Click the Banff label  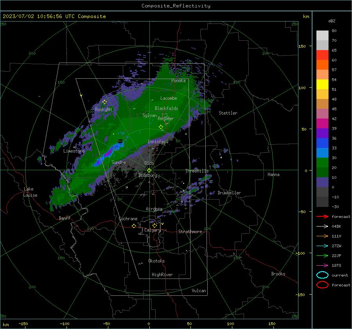click(65, 218)
